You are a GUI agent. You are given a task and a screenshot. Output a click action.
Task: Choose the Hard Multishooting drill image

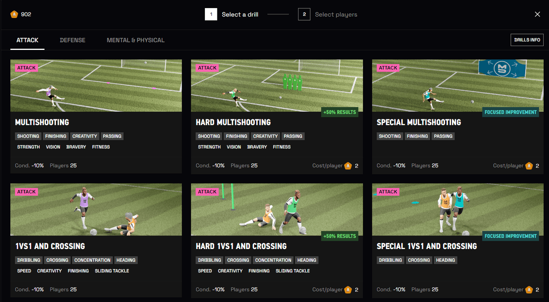pos(277,86)
